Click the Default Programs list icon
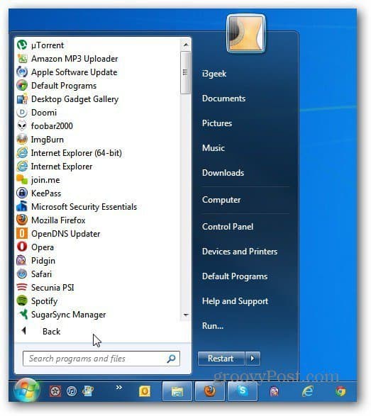The height and width of the screenshot is (416, 371). 22,86
